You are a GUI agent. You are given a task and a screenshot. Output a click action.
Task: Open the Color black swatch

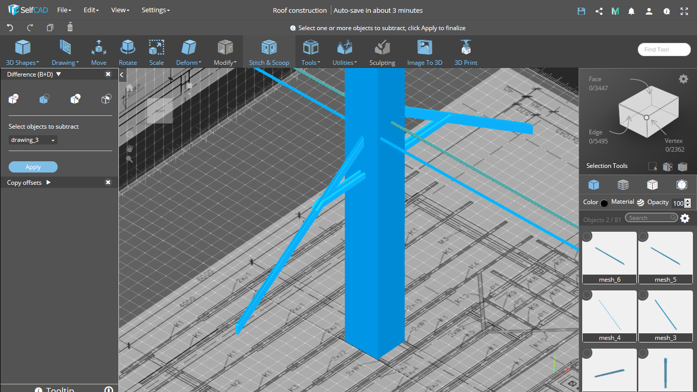pyautogui.click(x=604, y=203)
